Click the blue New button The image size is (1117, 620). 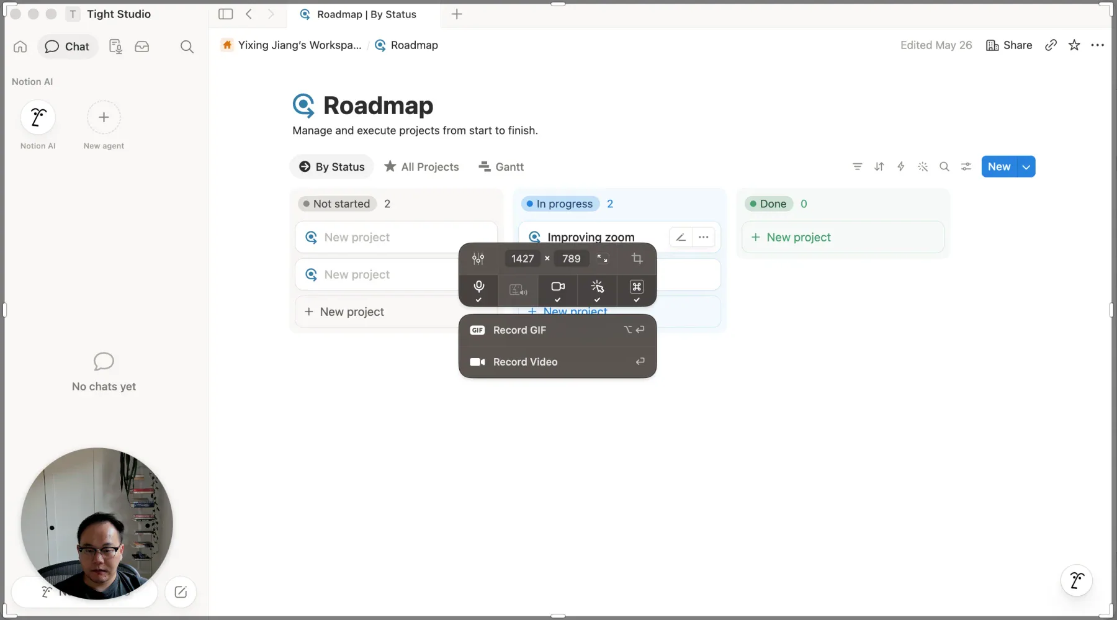[x=999, y=166]
